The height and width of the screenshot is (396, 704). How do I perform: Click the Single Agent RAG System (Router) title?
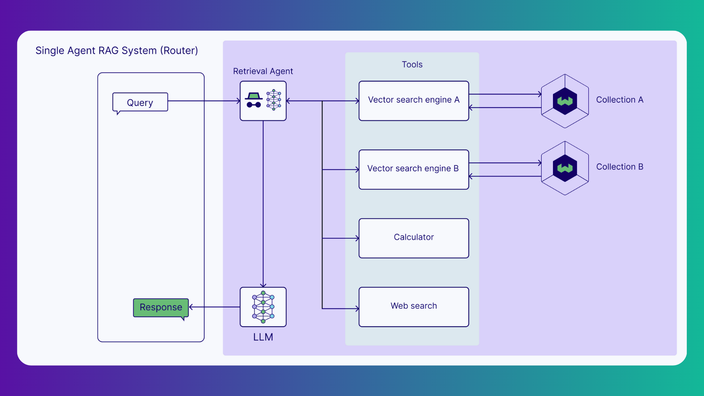(x=117, y=50)
